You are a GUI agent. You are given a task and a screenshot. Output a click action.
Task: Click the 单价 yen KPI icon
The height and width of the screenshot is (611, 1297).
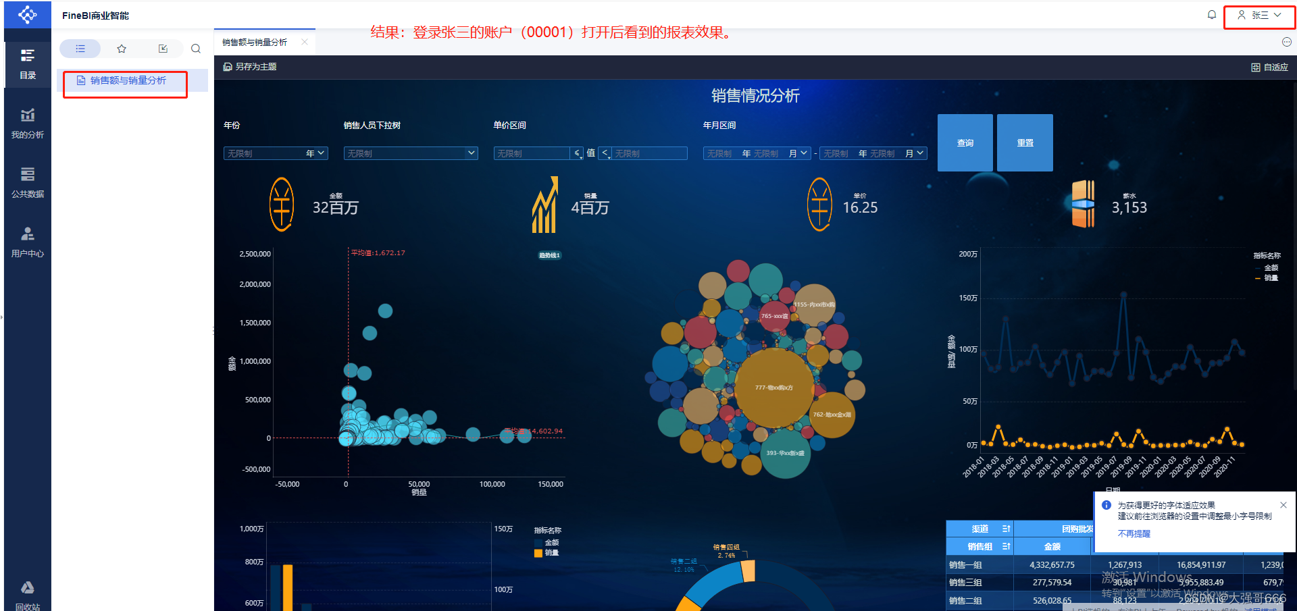pyautogui.click(x=819, y=204)
